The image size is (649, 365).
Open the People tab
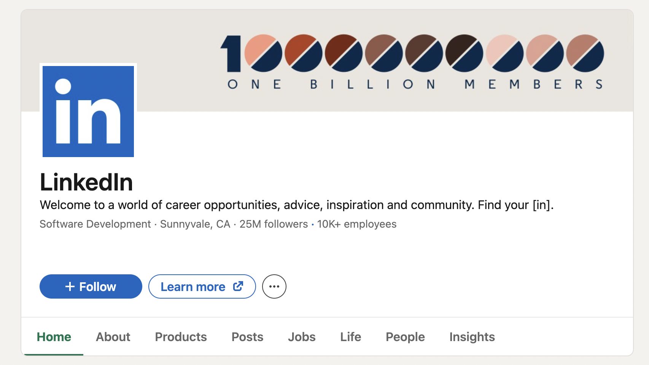[x=405, y=337]
